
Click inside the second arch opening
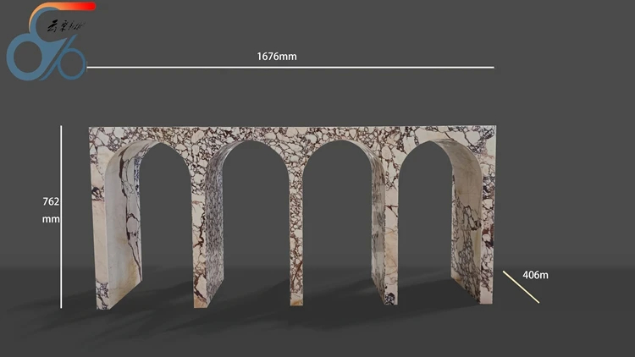pyautogui.click(x=255, y=218)
